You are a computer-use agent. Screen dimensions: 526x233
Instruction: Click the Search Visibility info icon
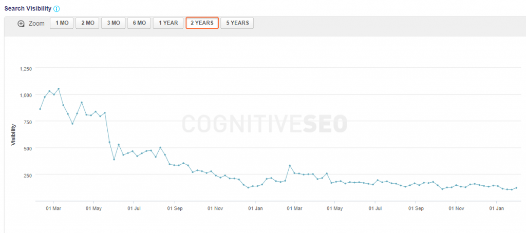click(57, 9)
